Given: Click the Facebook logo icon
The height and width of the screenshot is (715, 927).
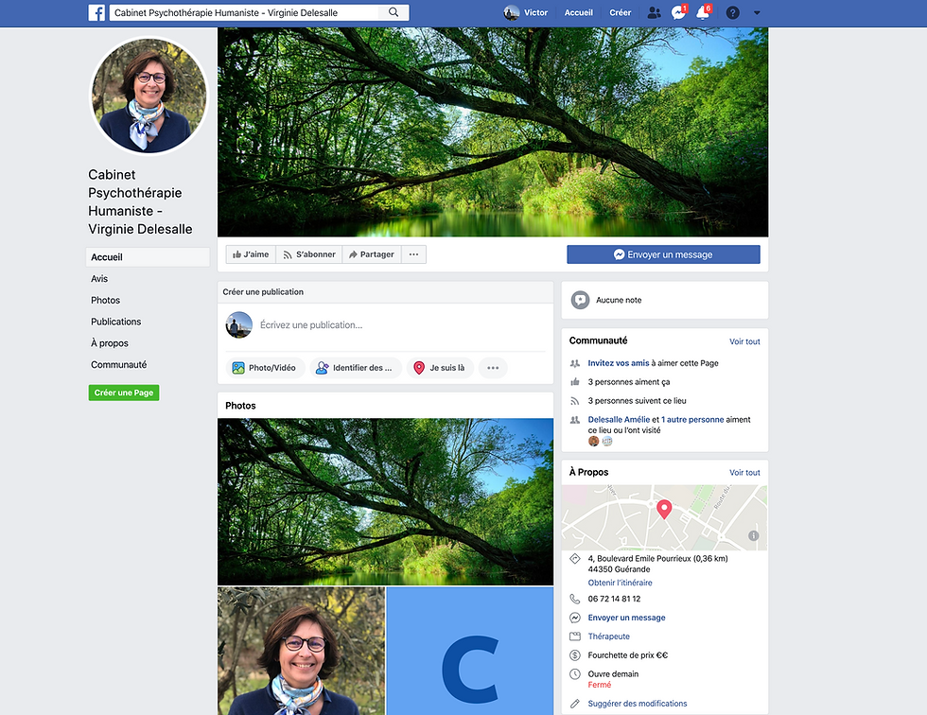Looking at the screenshot, I should [96, 12].
